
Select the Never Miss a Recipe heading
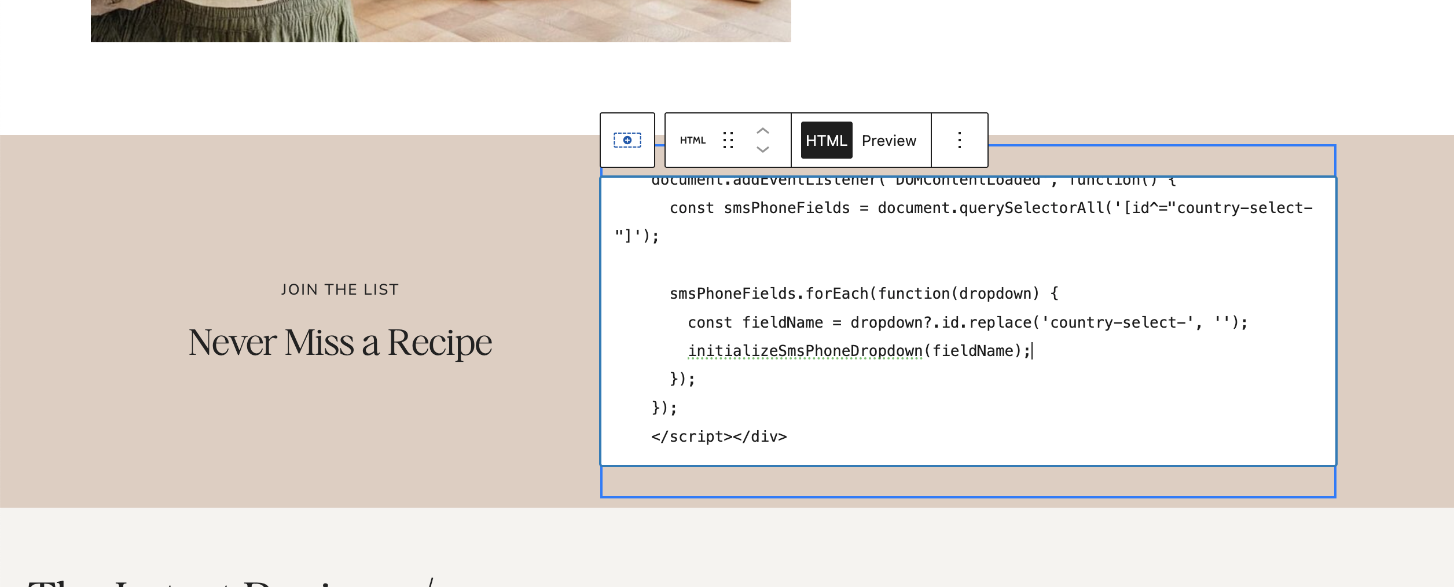click(340, 342)
